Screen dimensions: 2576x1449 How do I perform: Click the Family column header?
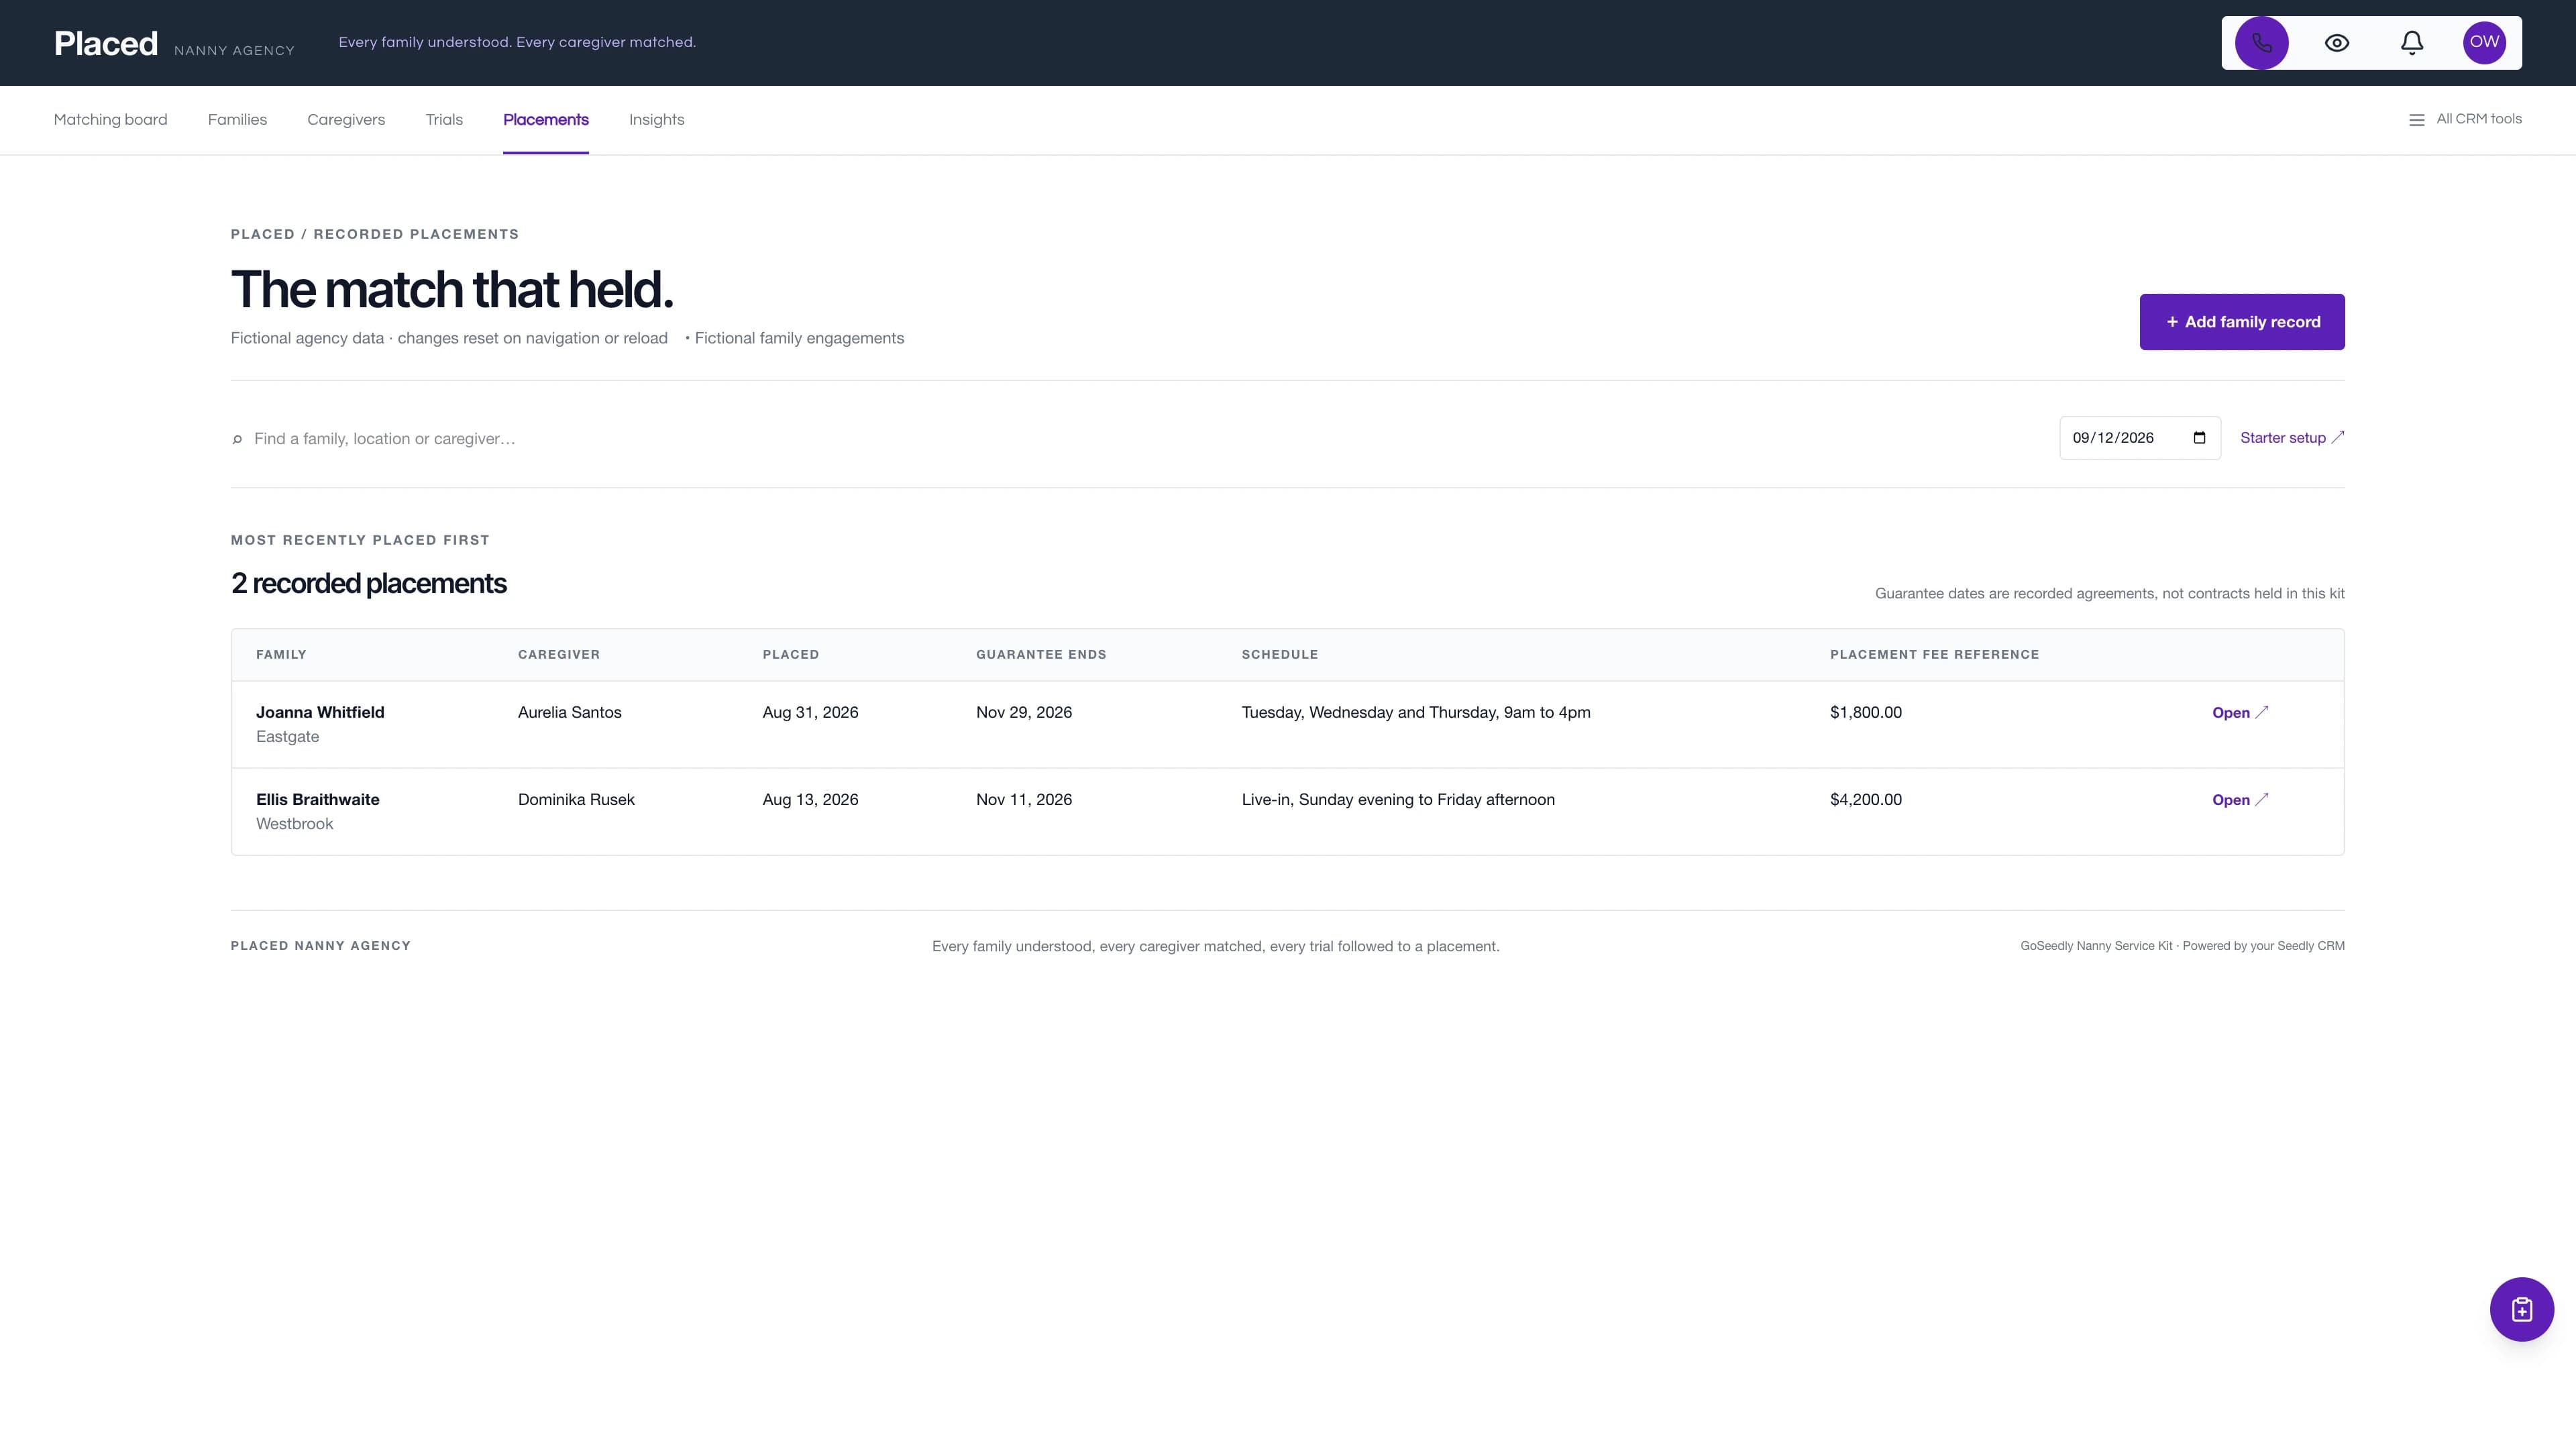[281, 655]
